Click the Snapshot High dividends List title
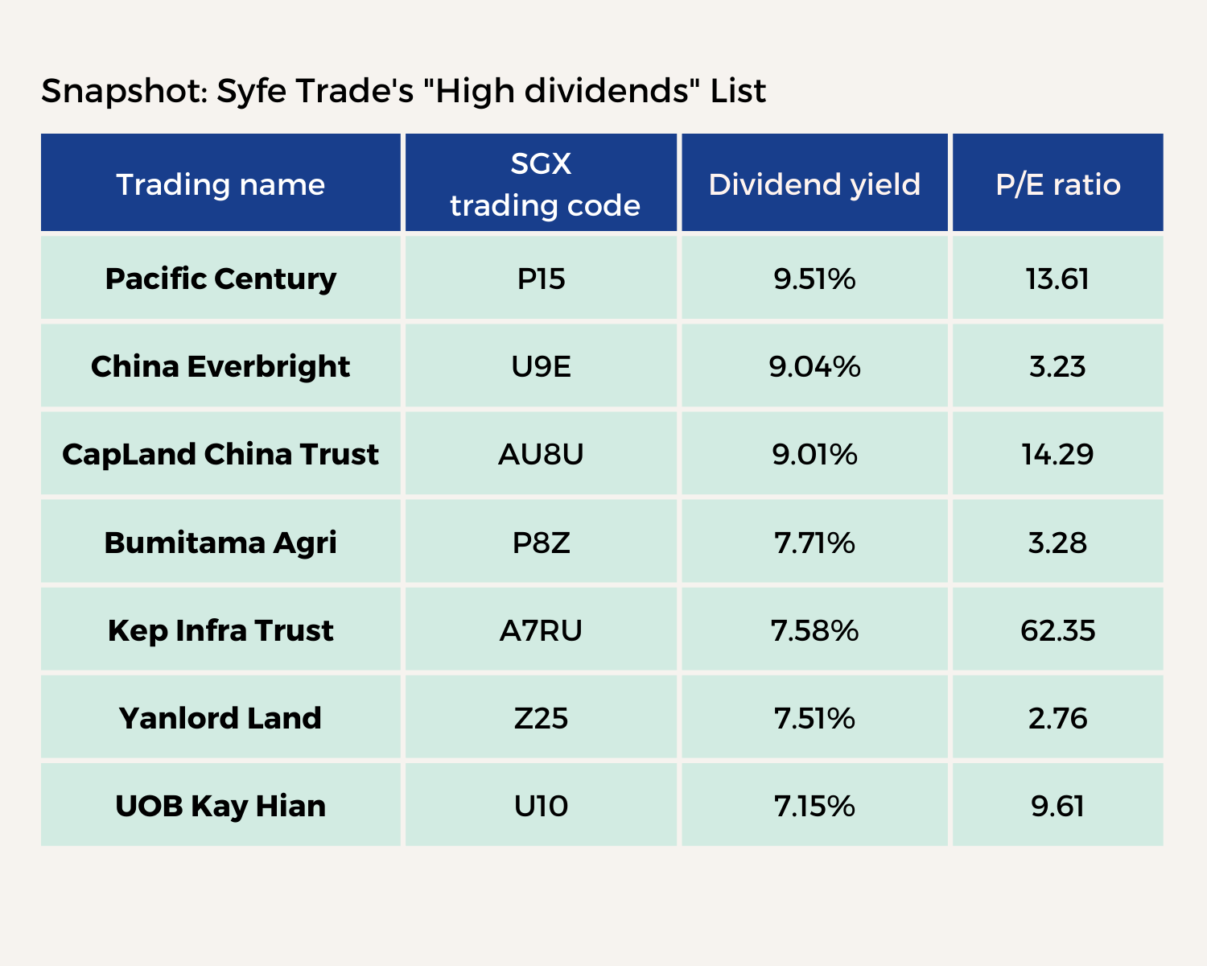 click(x=403, y=91)
